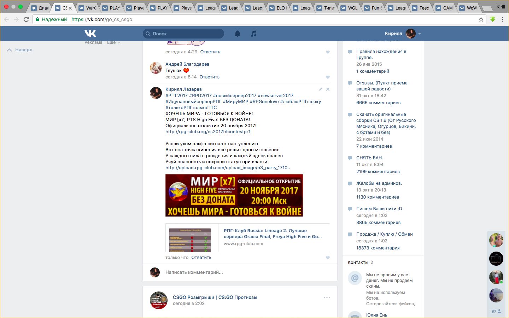Like the comment posted только что

pyautogui.click(x=328, y=258)
